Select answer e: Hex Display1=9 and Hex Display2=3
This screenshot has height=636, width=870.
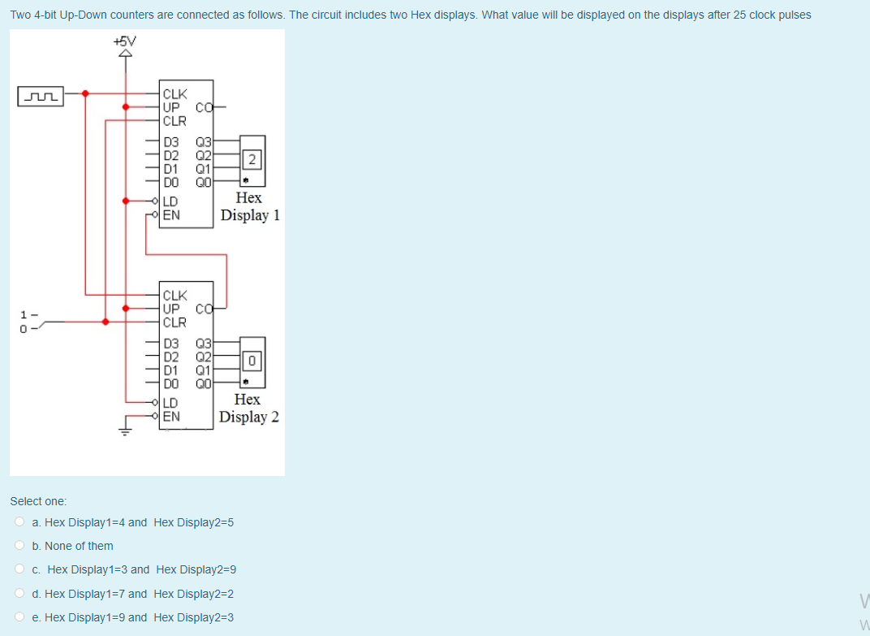[x=134, y=617]
